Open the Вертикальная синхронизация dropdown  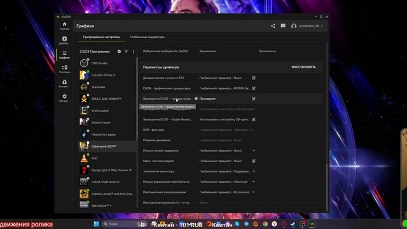pyautogui.click(x=253, y=192)
